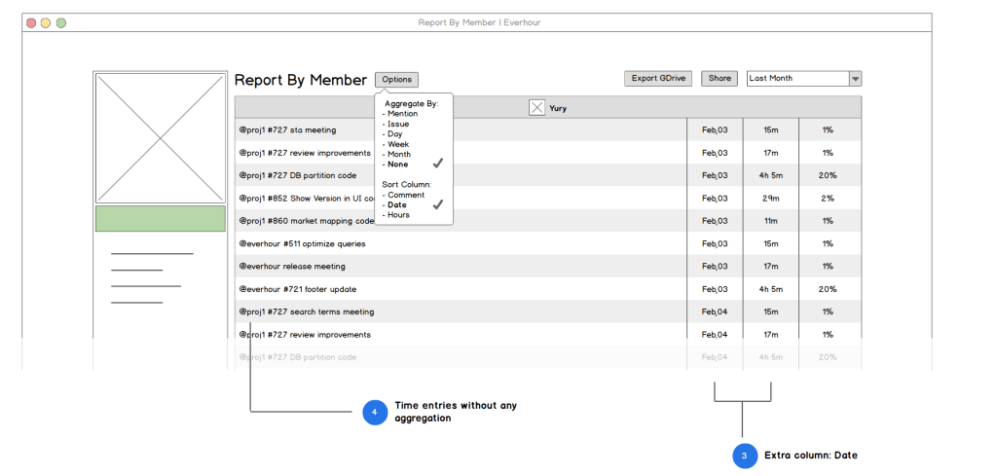Pick Comment as the sort column

405,195
